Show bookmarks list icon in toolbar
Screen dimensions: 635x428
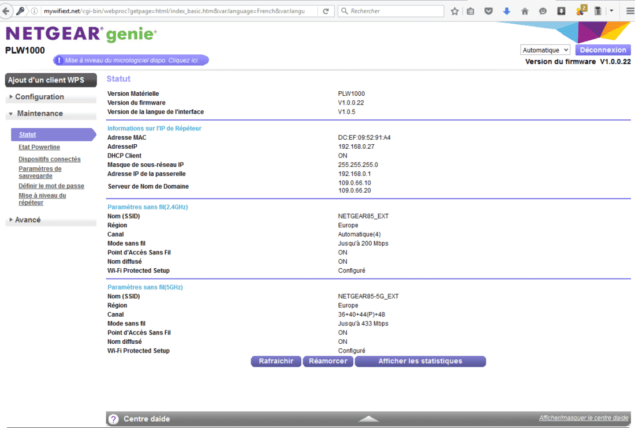tap(470, 11)
